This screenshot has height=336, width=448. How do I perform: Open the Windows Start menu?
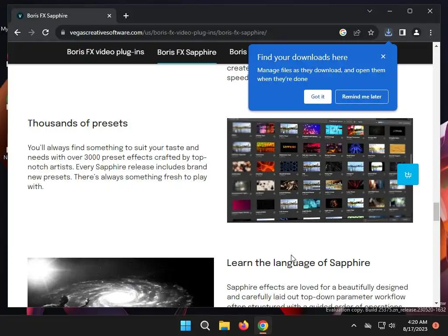coord(185,325)
